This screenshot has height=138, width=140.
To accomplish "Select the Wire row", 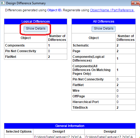I will click(x=103, y=91).
